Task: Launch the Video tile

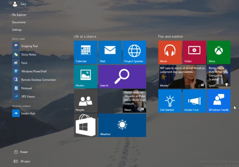Action: 194,52
